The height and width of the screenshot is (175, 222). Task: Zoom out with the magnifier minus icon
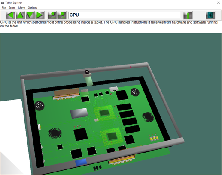pyautogui.click(x=52, y=15)
